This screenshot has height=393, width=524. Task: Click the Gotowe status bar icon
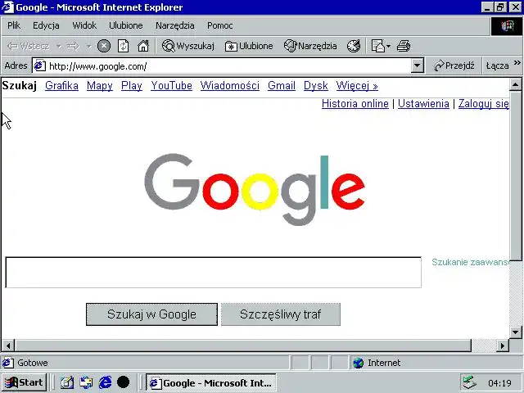[8, 363]
